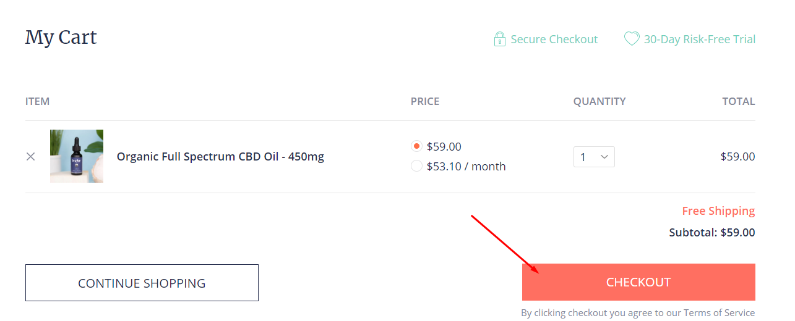Click the TOTAL column header
The height and width of the screenshot is (321, 795).
pyautogui.click(x=738, y=101)
